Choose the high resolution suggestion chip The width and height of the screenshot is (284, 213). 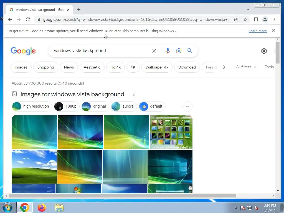32,106
